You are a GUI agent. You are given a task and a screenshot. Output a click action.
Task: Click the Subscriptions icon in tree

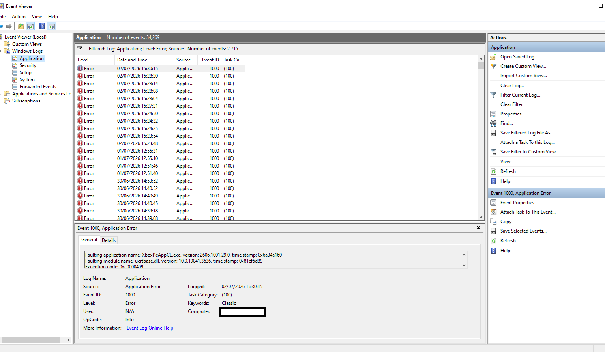pyautogui.click(x=7, y=101)
